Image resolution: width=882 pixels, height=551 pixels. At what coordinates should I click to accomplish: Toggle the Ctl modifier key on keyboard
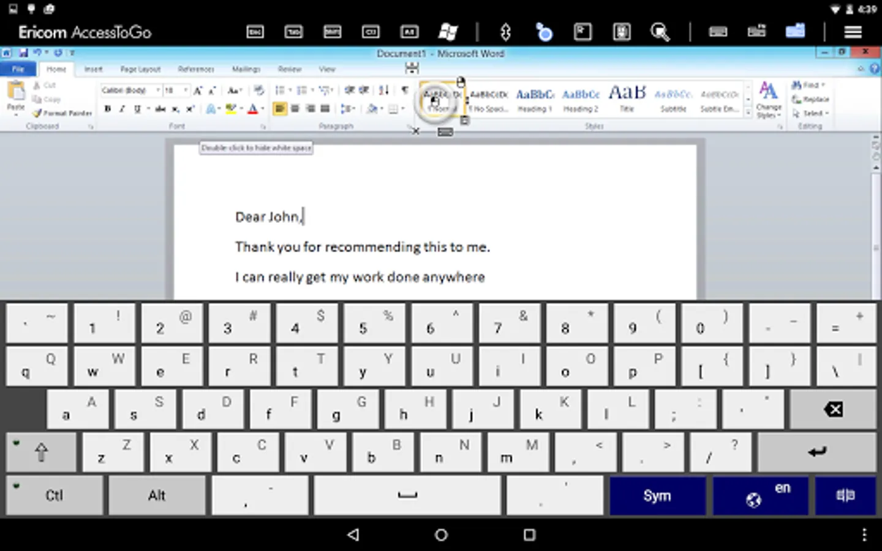pos(55,495)
